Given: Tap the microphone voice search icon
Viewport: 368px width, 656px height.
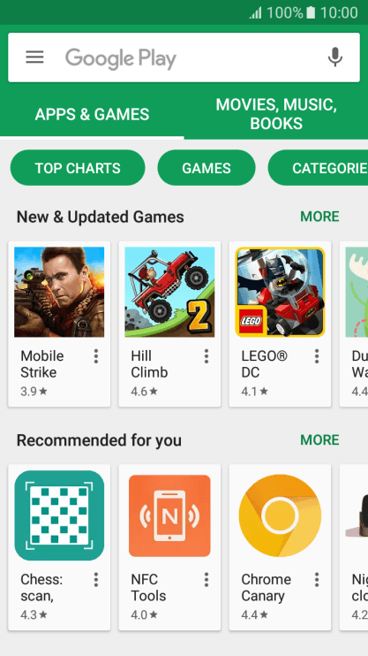Looking at the screenshot, I should pyautogui.click(x=335, y=57).
